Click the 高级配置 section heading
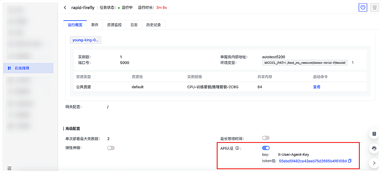The image size is (381, 173). tap(73, 129)
